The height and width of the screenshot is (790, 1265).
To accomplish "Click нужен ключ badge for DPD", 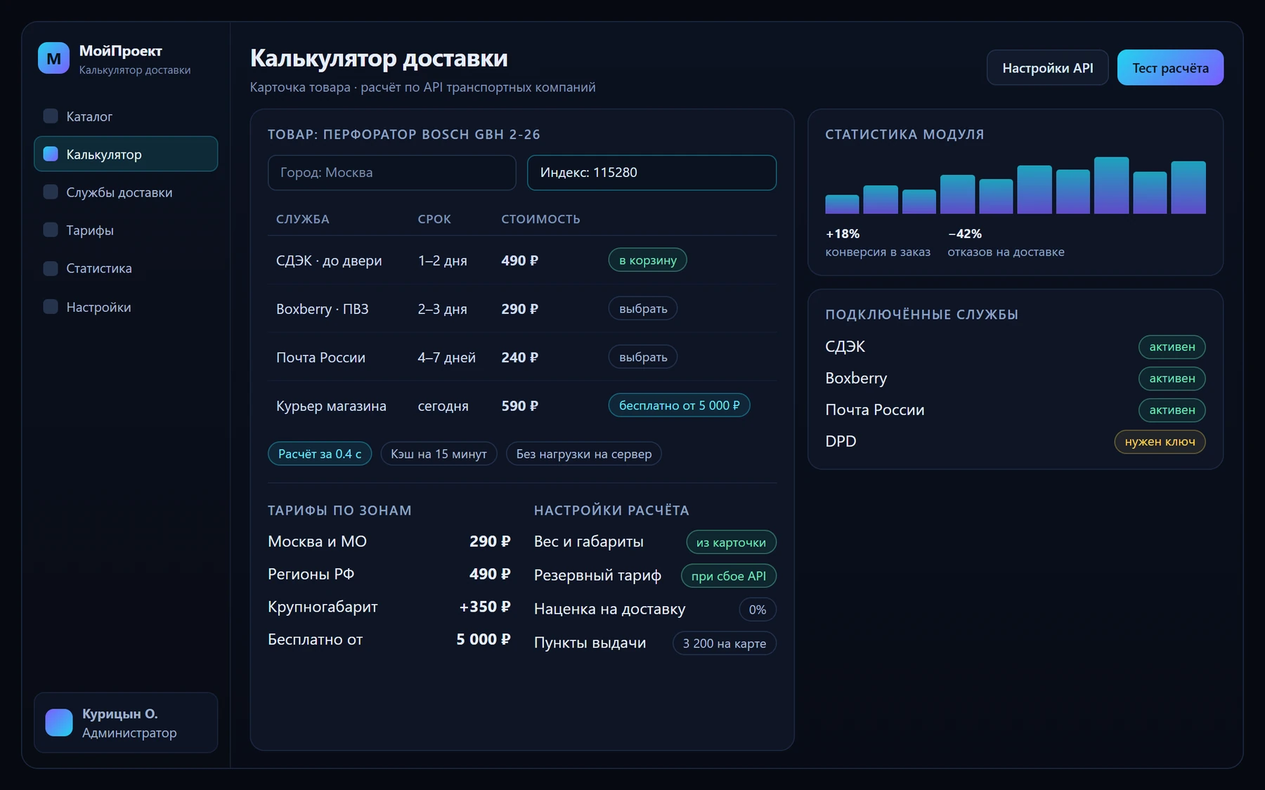I will click(x=1160, y=442).
